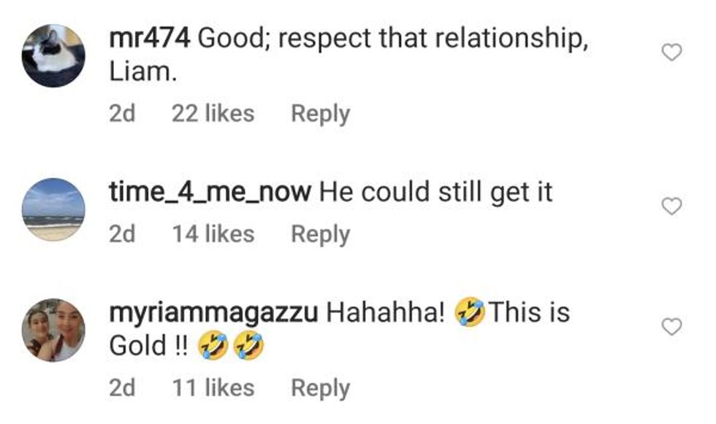Open mr474's cat profile picture

click(x=53, y=56)
